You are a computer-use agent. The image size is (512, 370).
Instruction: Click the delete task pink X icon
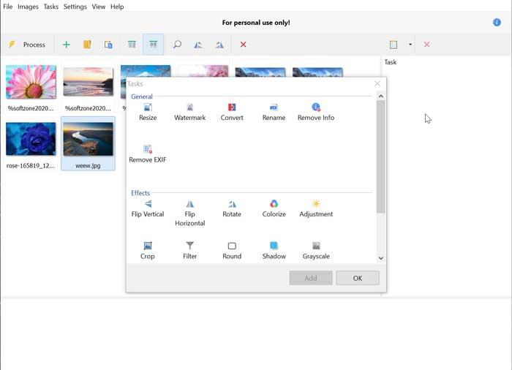point(426,45)
